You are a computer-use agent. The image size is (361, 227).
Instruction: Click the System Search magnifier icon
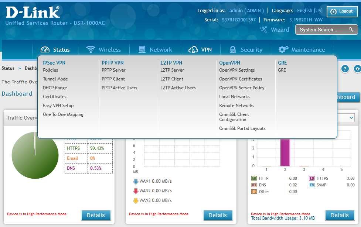pos(351,30)
